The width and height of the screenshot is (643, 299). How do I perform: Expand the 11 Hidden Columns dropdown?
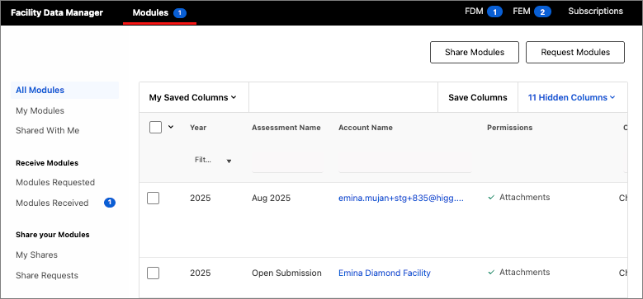click(572, 97)
